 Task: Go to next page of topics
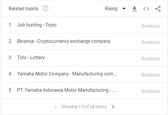coord(113,107)
